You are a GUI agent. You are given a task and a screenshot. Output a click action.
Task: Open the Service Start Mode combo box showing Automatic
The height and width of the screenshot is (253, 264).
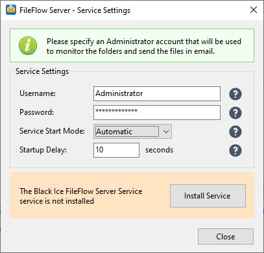pyautogui.click(x=132, y=131)
